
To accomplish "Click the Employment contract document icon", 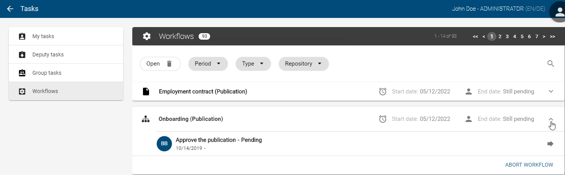I will 146,92.
